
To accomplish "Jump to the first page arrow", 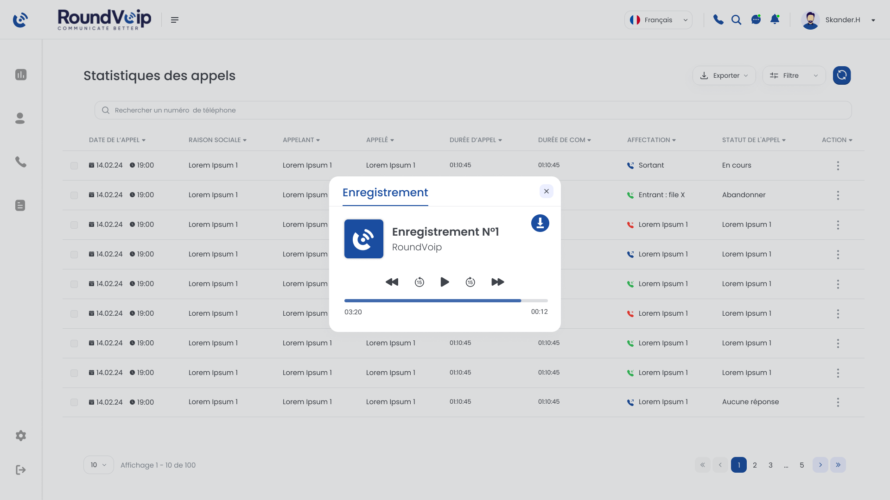I will point(703,465).
